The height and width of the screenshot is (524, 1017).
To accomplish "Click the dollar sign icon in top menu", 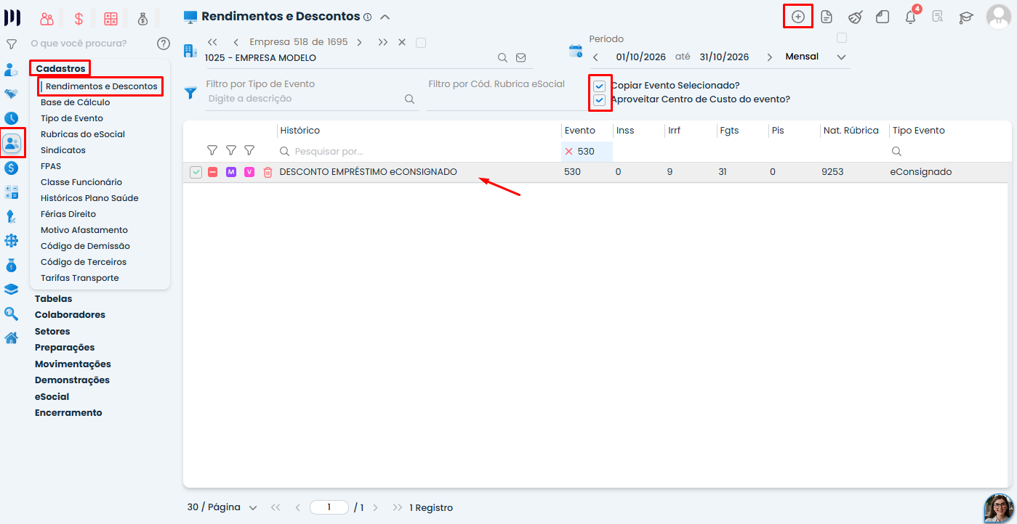I will pos(79,20).
